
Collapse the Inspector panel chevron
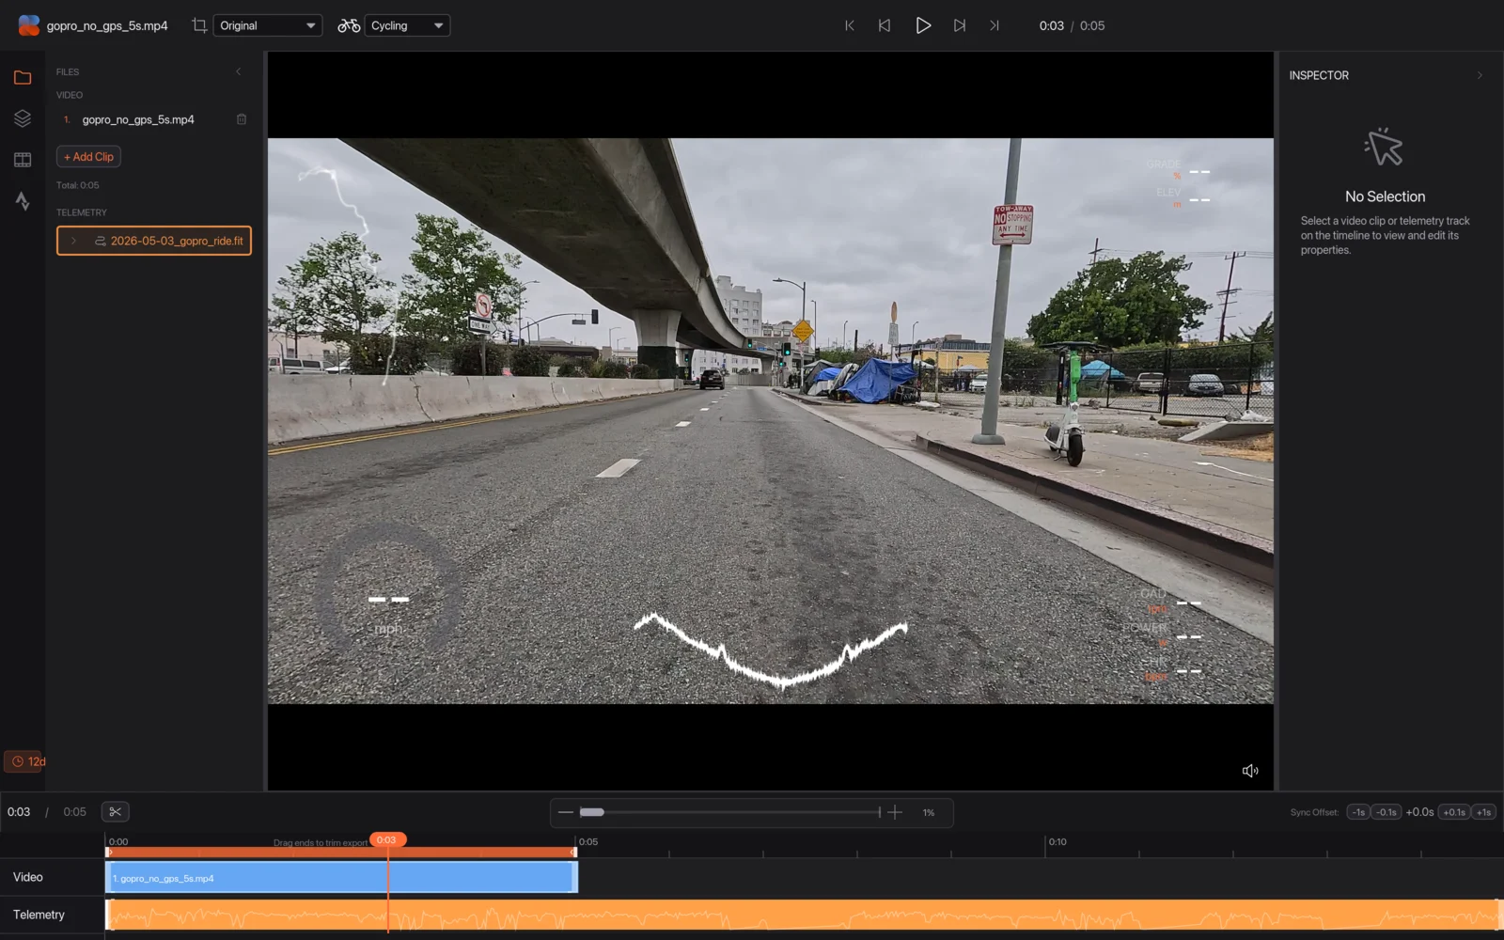pyautogui.click(x=1480, y=75)
